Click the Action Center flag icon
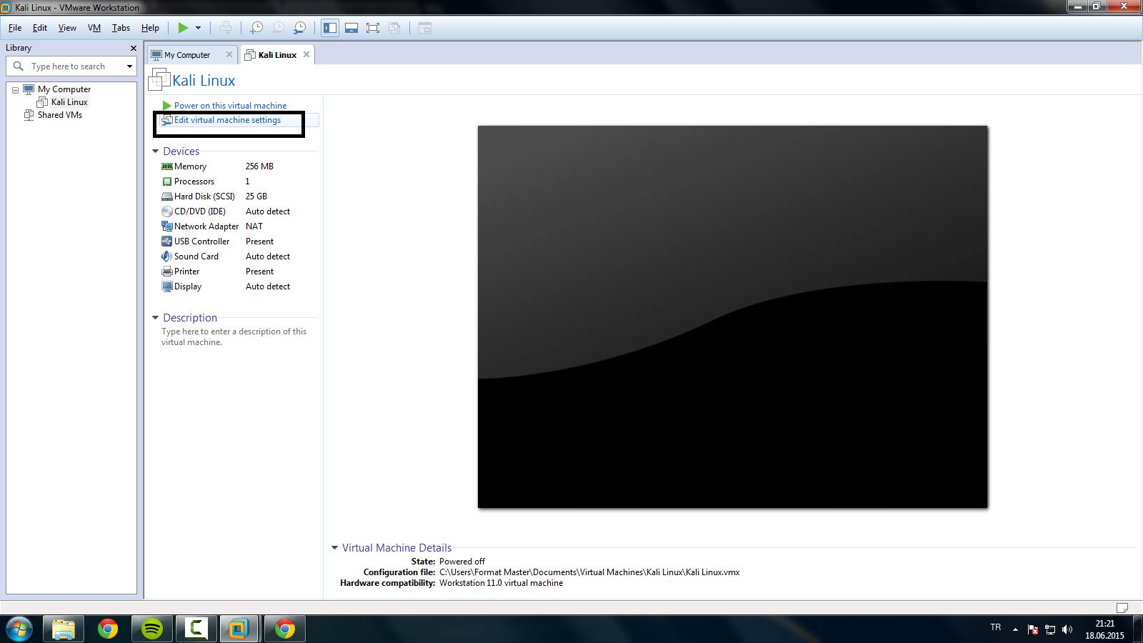 tap(1033, 629)
